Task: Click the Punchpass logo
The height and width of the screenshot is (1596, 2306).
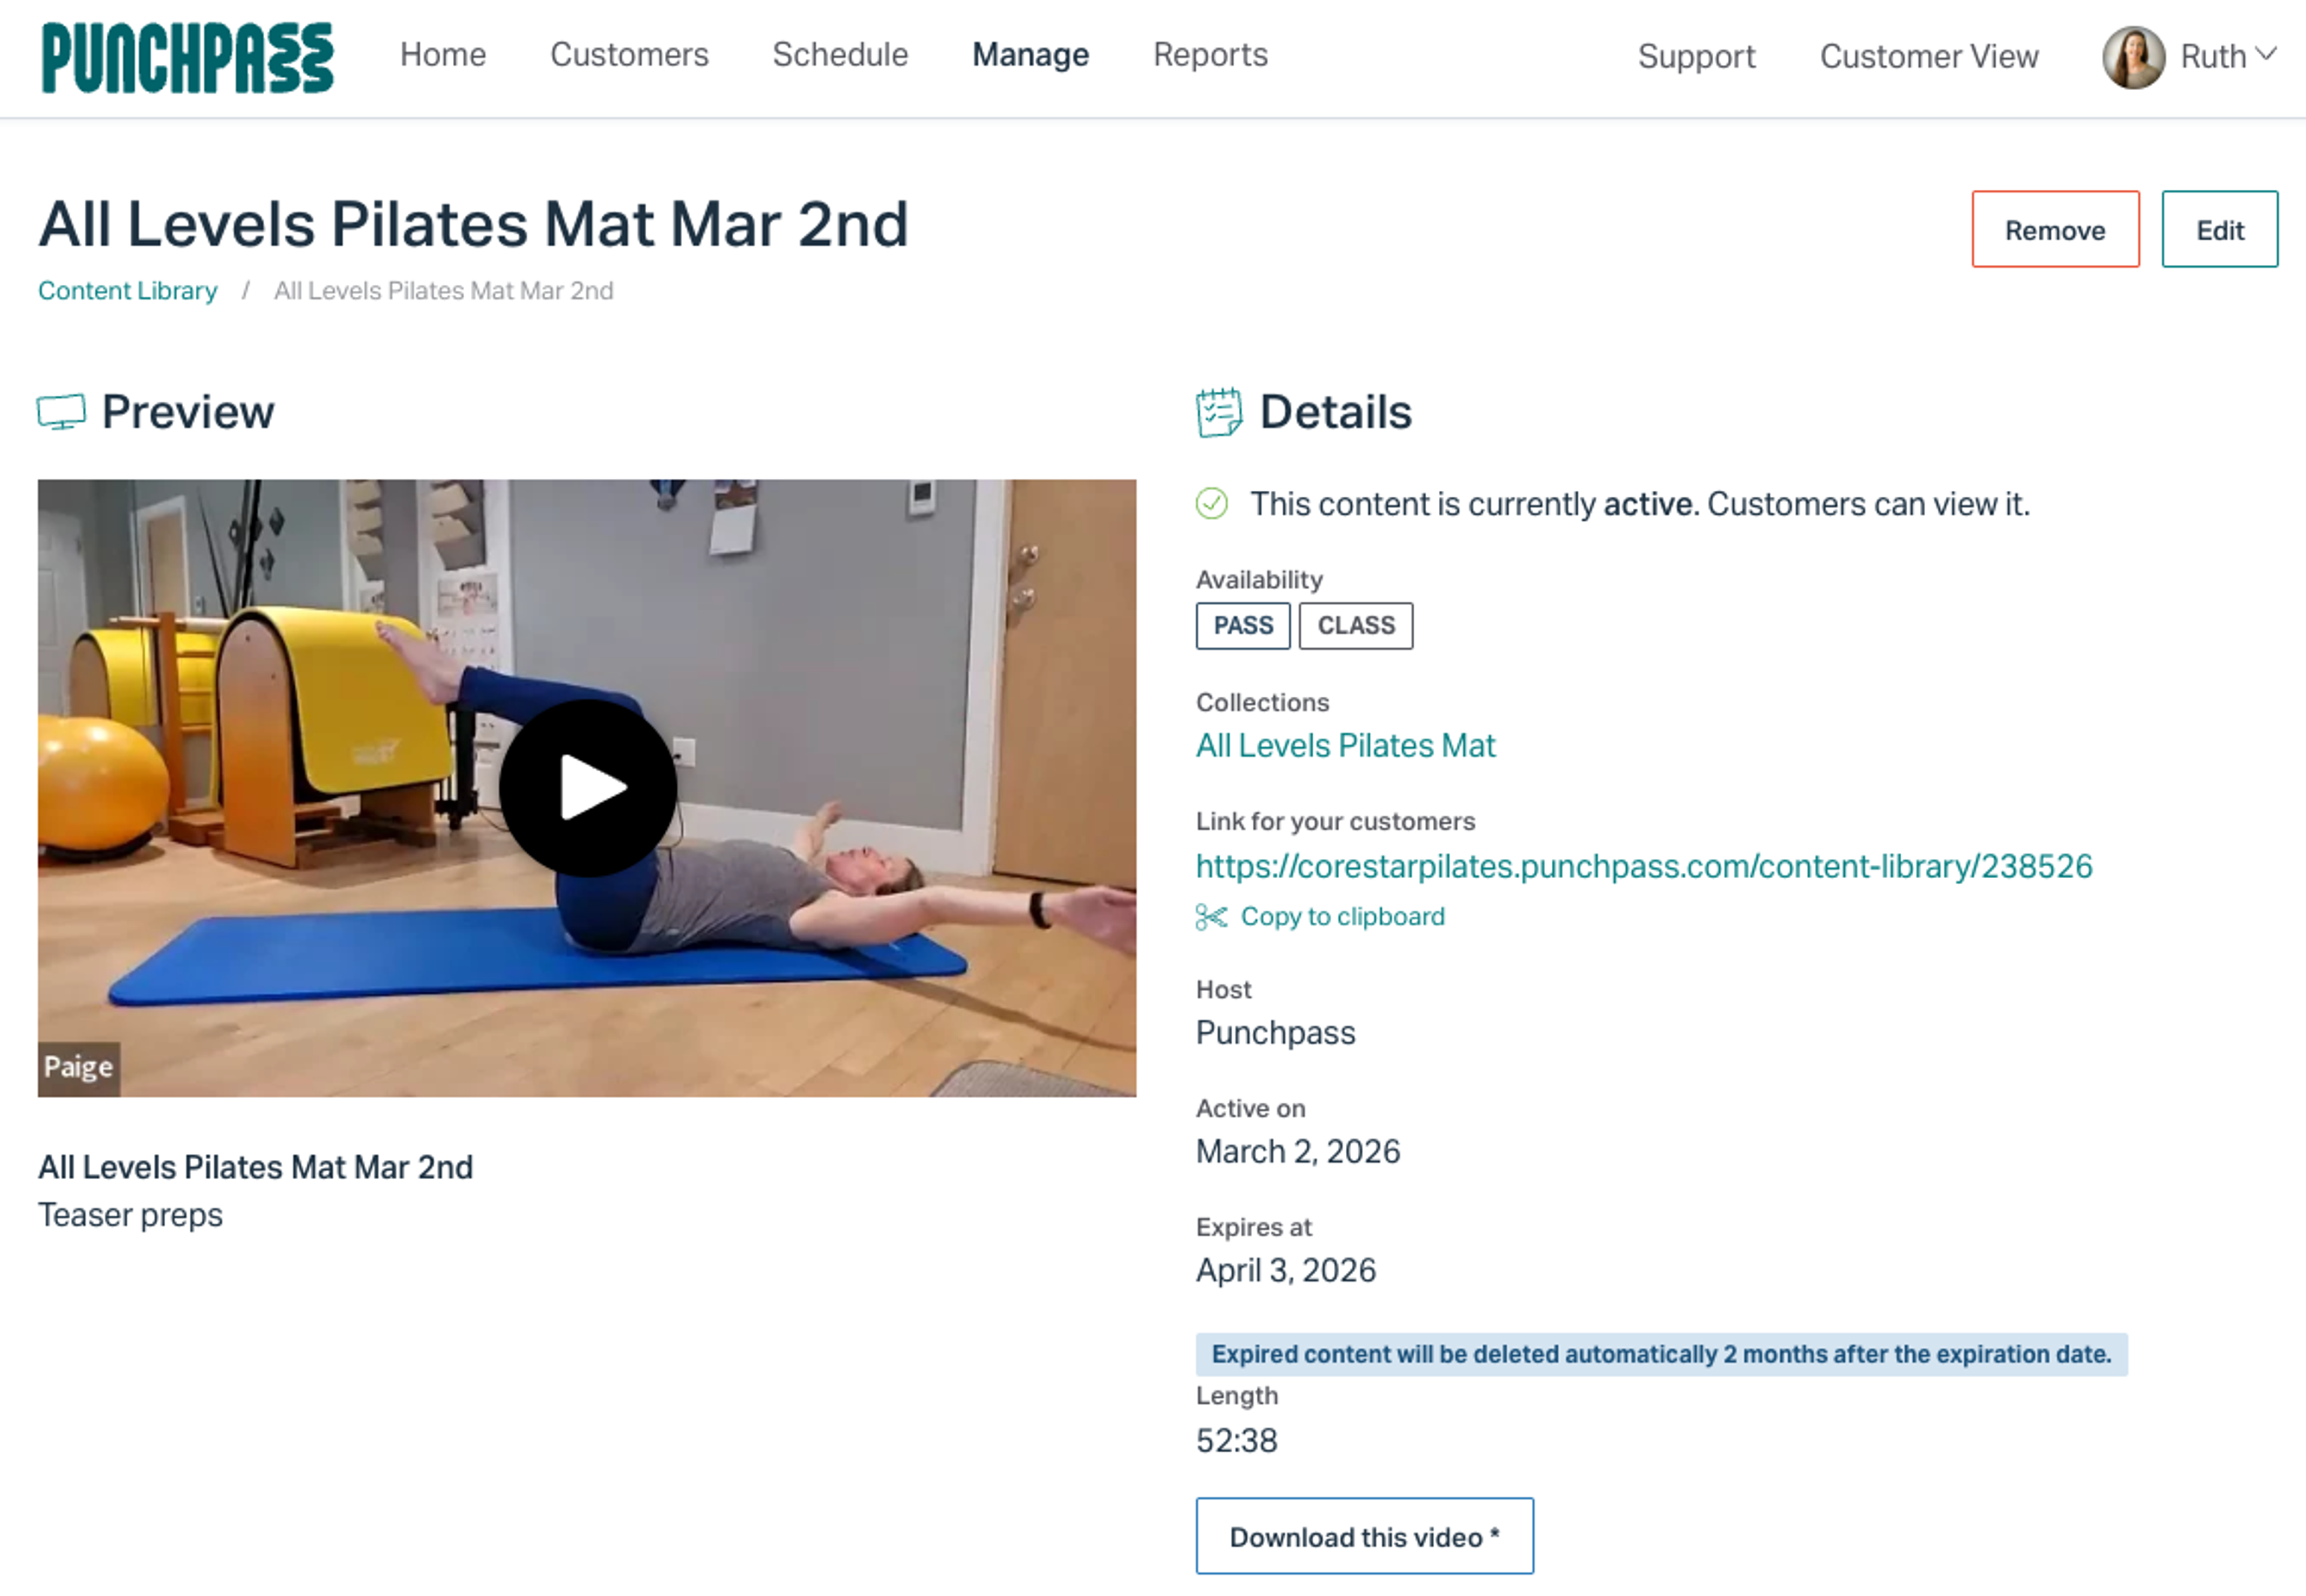Action: pyautogui.click(x=187, y=57)
